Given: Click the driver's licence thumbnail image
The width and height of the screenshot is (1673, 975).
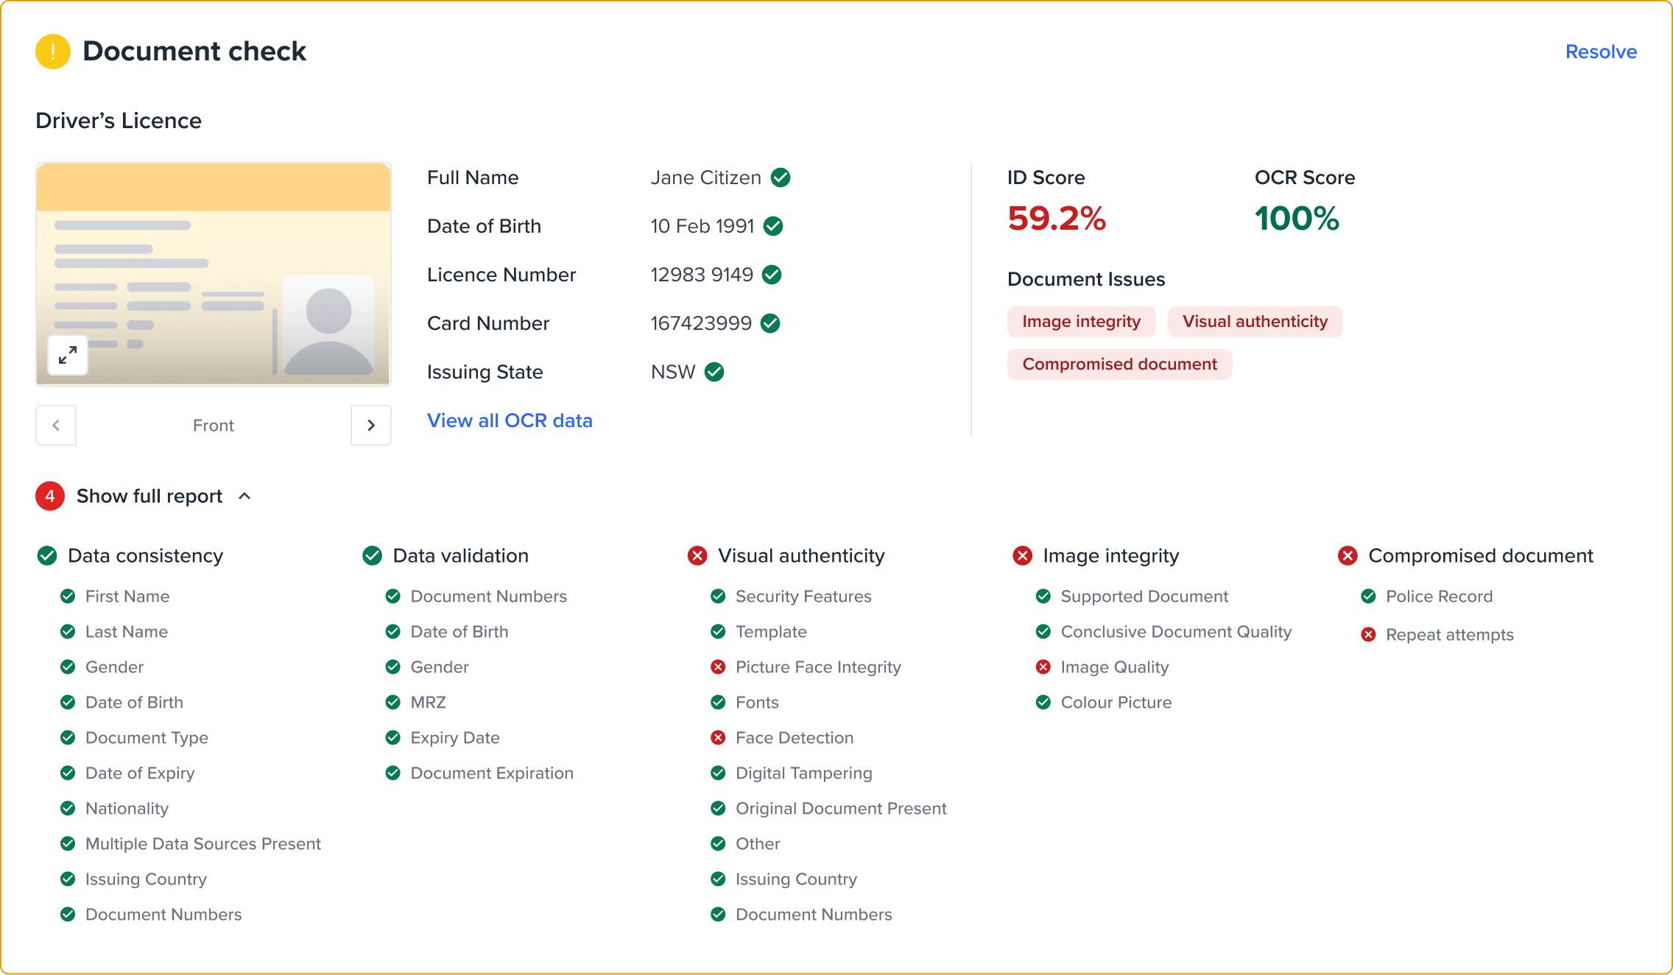Looking at the screenshot, I should coord(214,274).
